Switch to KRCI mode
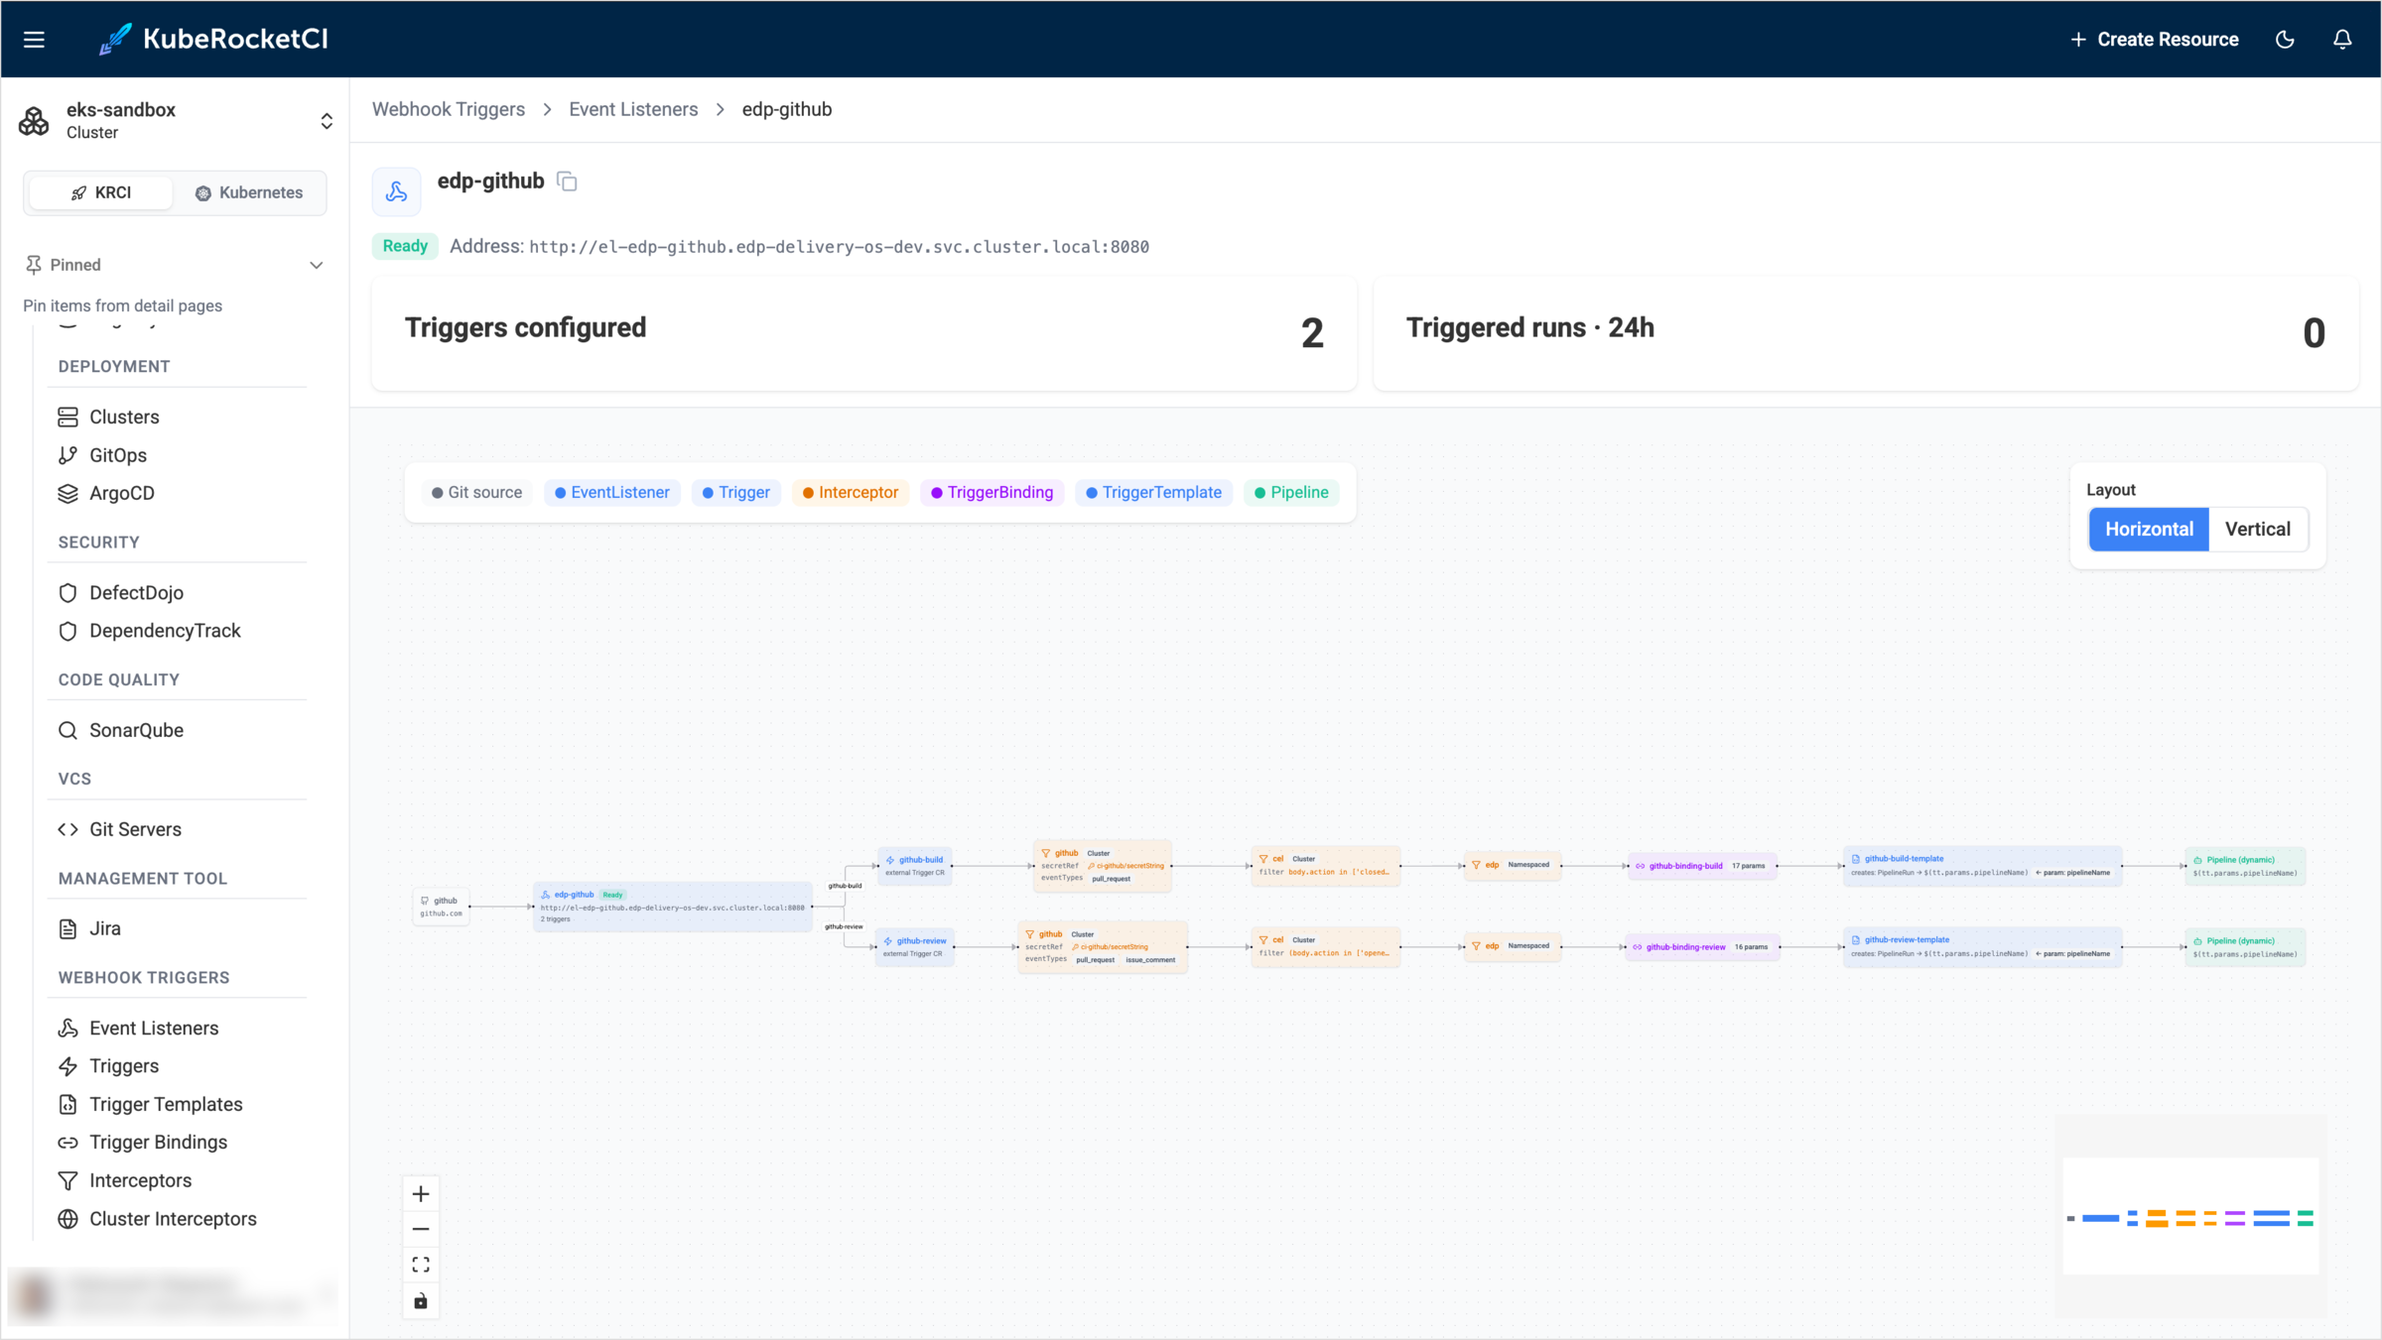Image resolution: width=2382 pixels, height=1340 pixels. click(101, 192)
